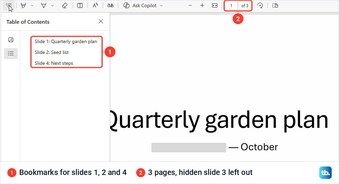The height and width of the screenshot is (184, 339).
Task: Click the Rotate icon
Action: coord(260,5)
